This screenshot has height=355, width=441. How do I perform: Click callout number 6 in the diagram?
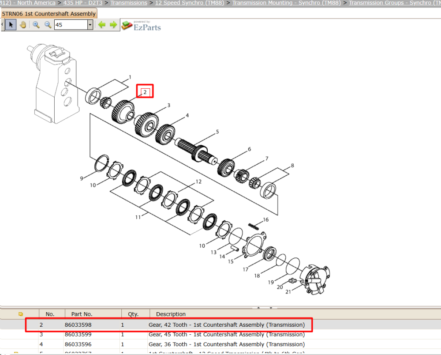coord(250,149)
